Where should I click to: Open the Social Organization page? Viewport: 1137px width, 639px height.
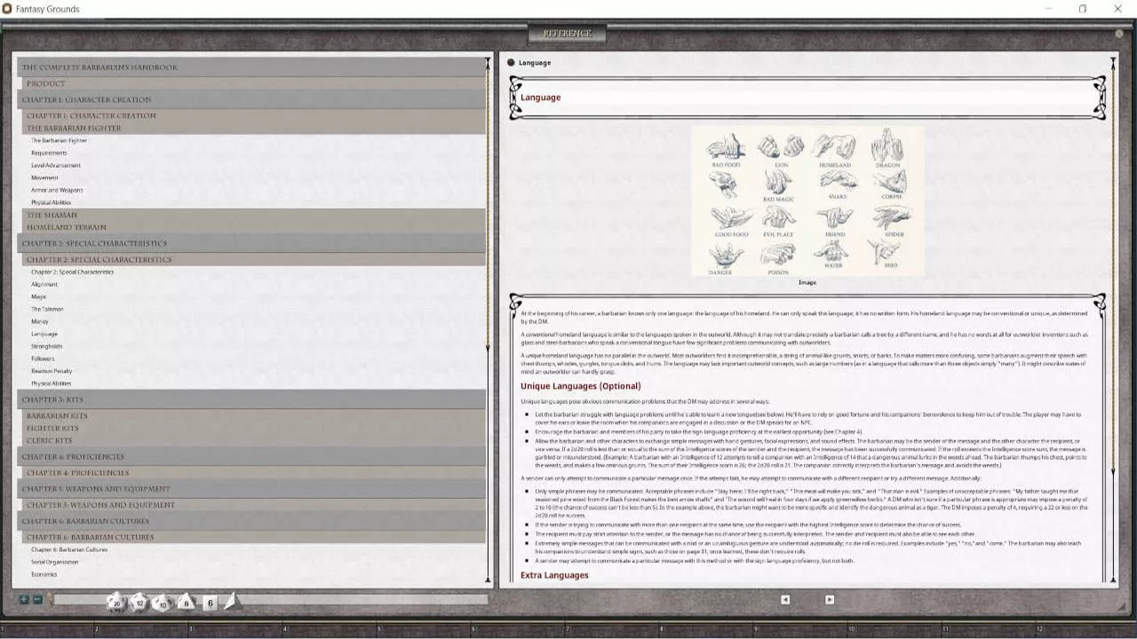(x=55, y=562)
